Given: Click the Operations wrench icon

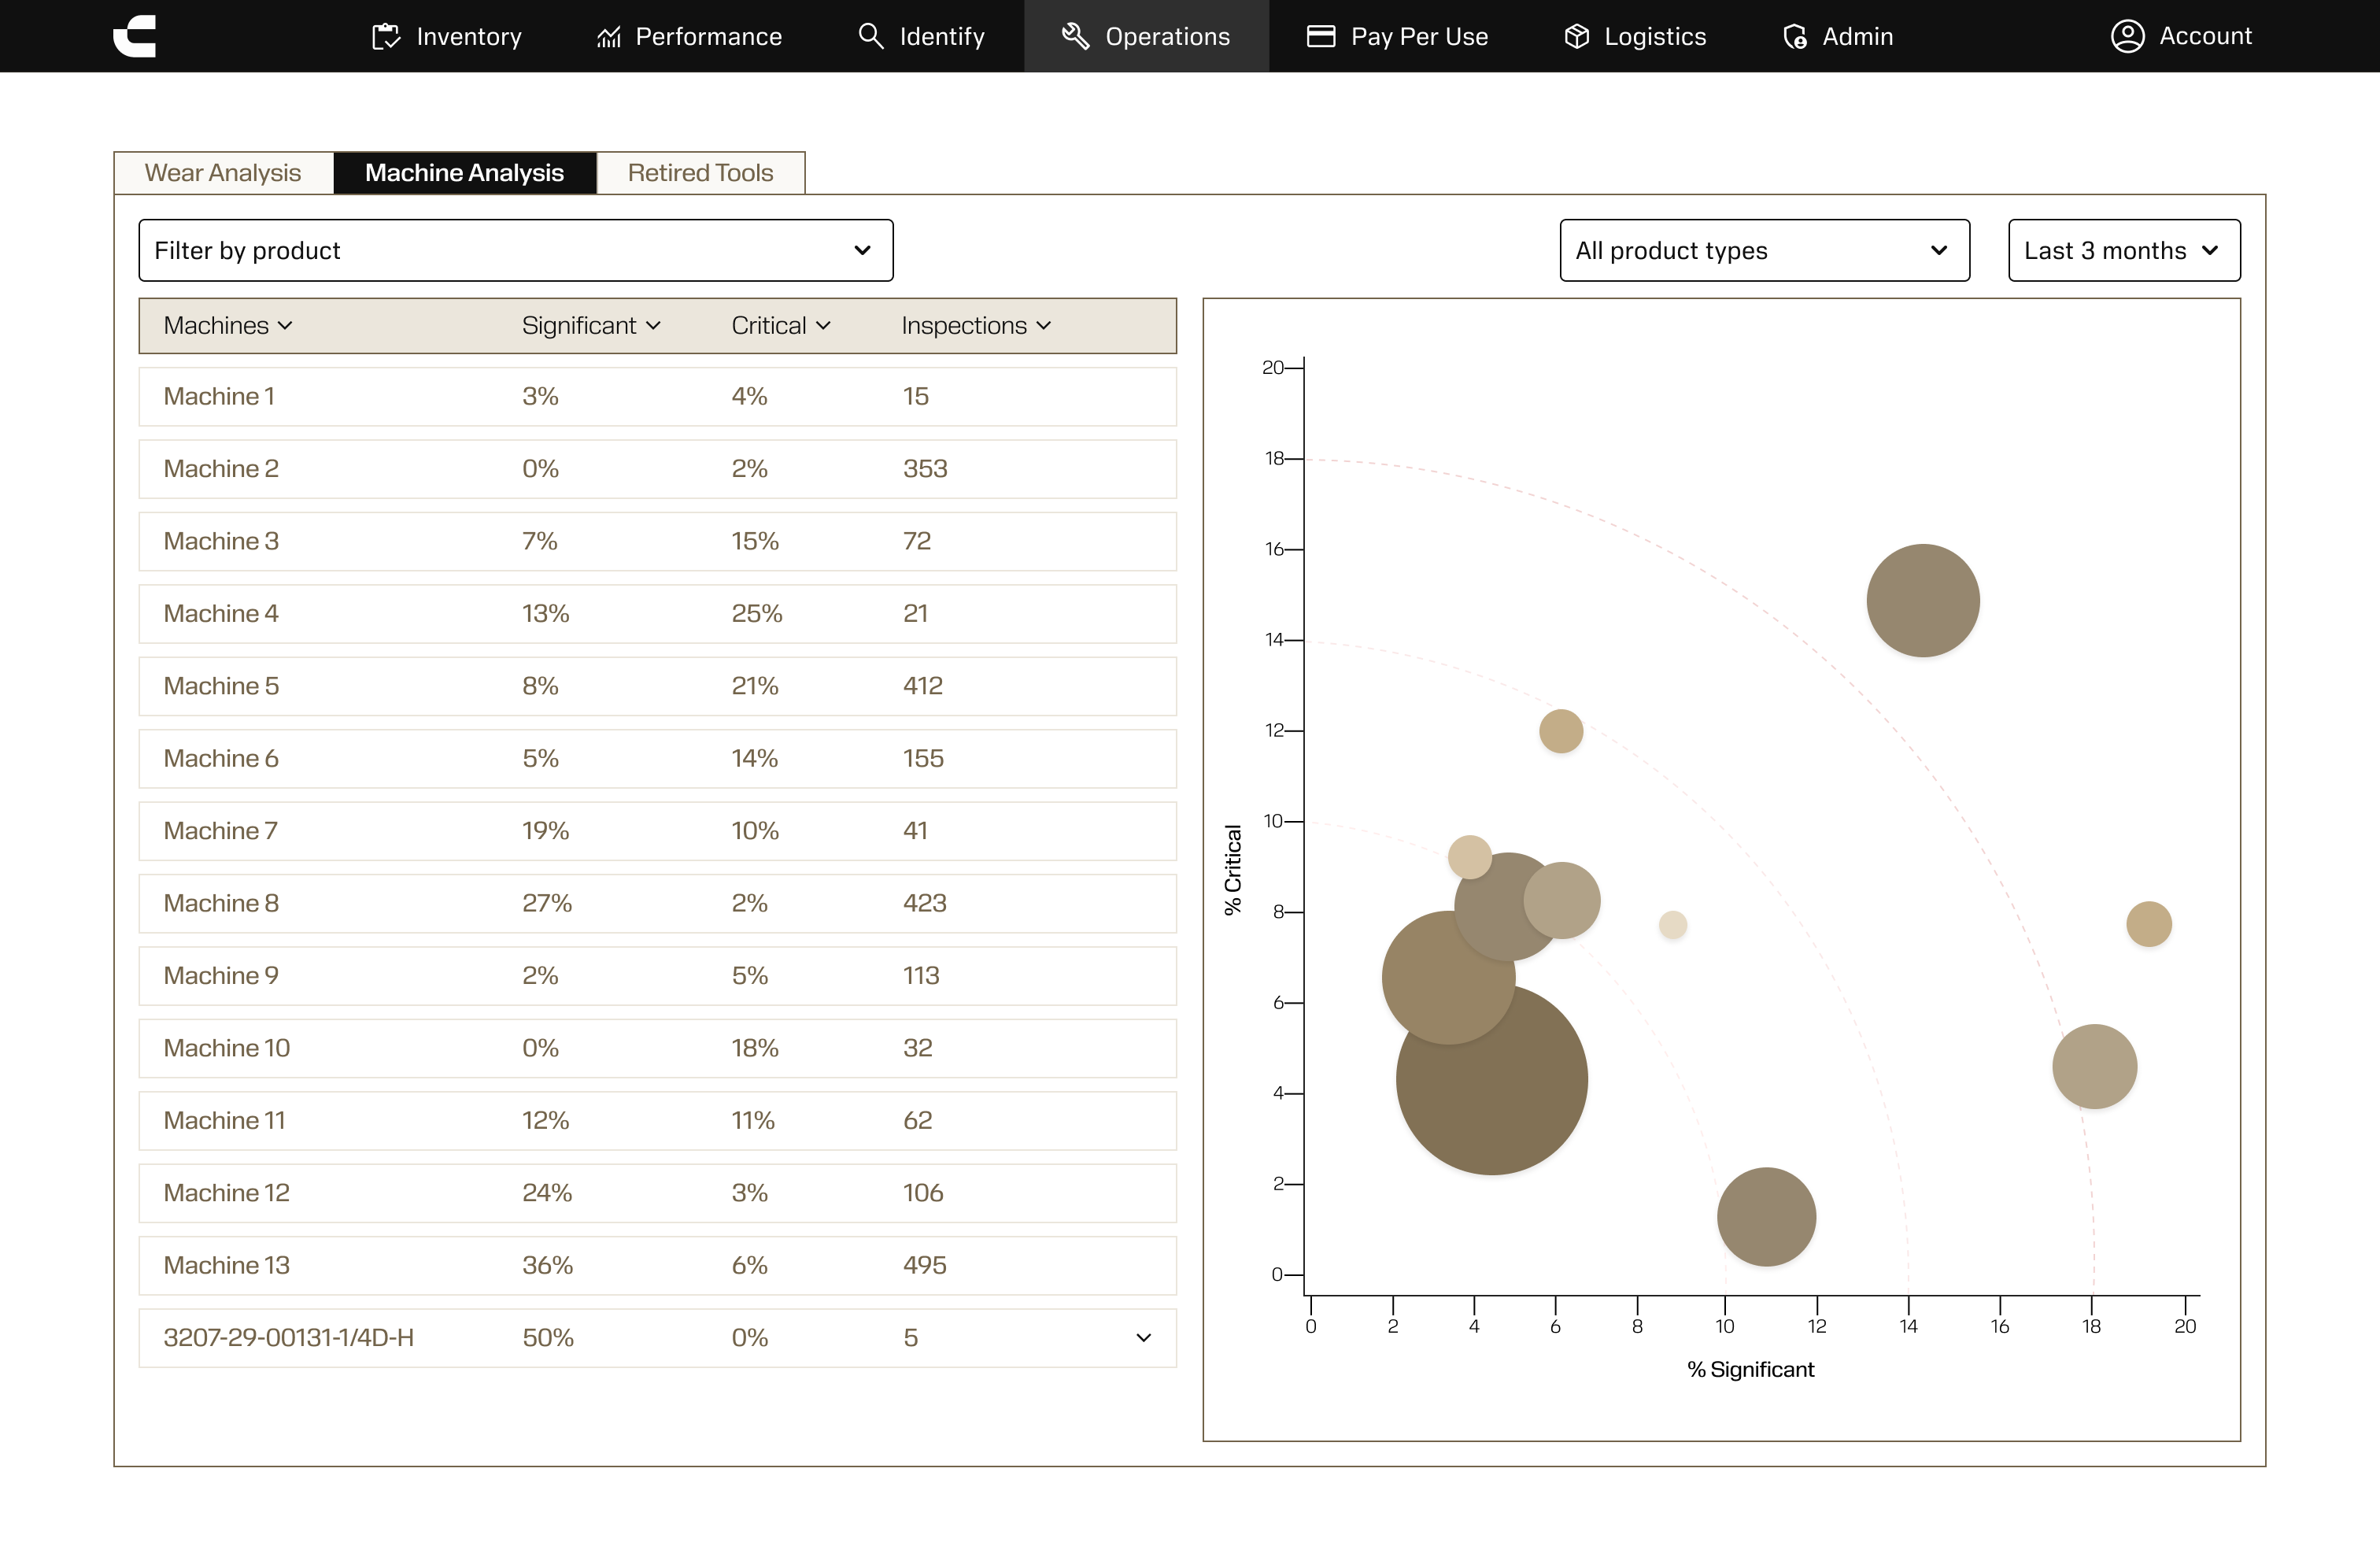Looking at the screenshot, I should 1076,37.
